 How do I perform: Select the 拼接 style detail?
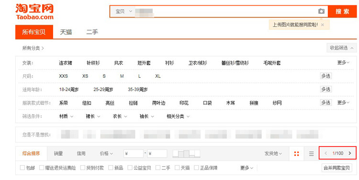pos(254,103)
